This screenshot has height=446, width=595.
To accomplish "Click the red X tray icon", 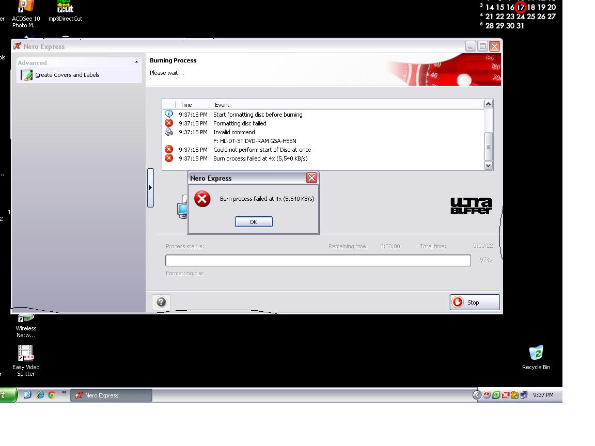I will (505, 395).
